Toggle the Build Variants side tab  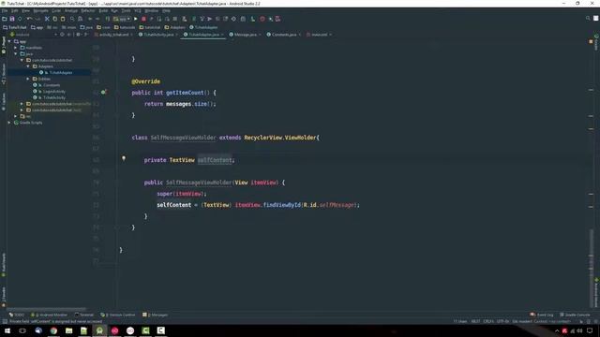click(x=4, y=264)
